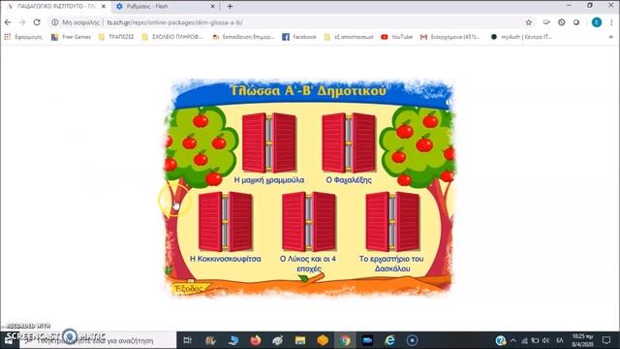Screen dimensions: 620x349
Task: Open the shutters above Η μαγική γραμμούλα
Action: point(269,143)
